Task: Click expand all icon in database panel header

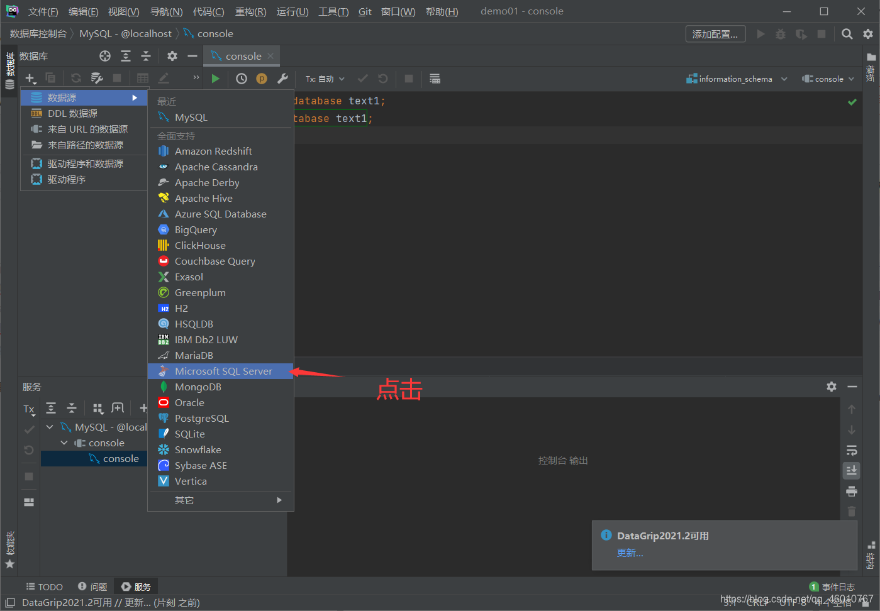Action: pos(126,56)
